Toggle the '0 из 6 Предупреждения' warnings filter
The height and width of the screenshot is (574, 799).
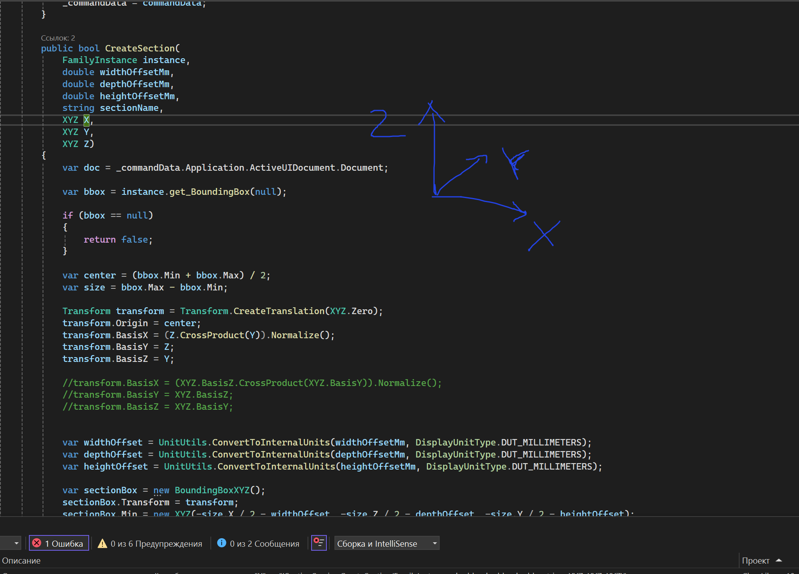(x=150, y=543)
